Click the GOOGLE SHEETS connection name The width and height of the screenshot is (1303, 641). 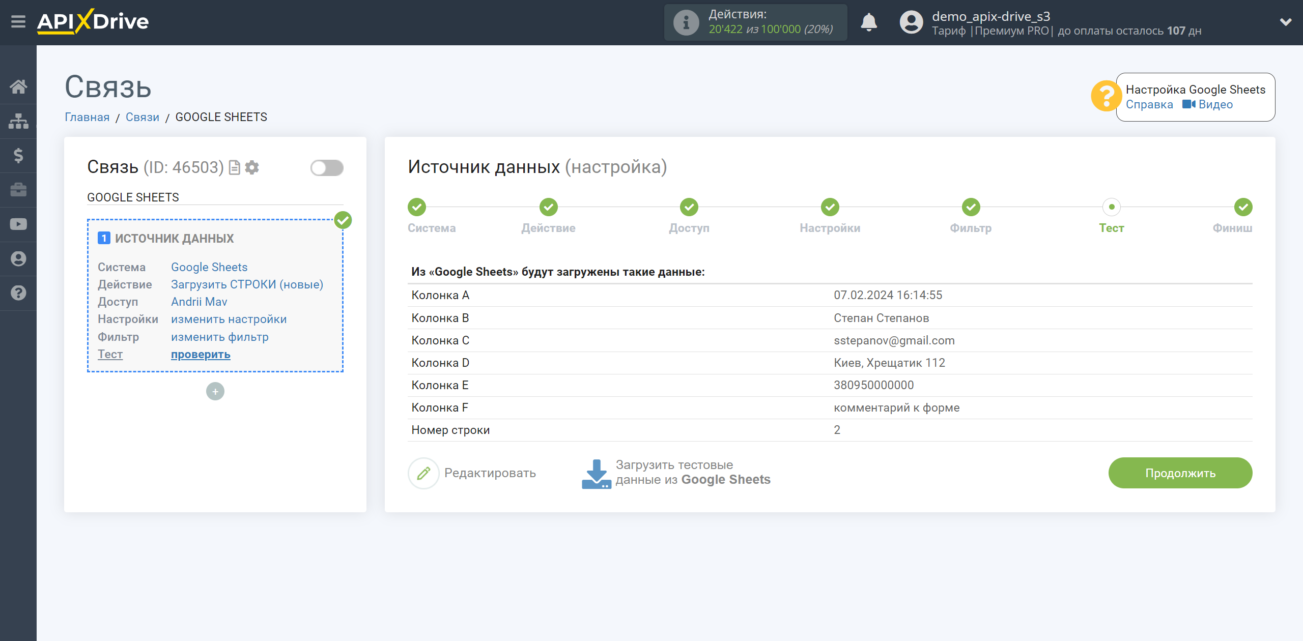click(133, 197)
